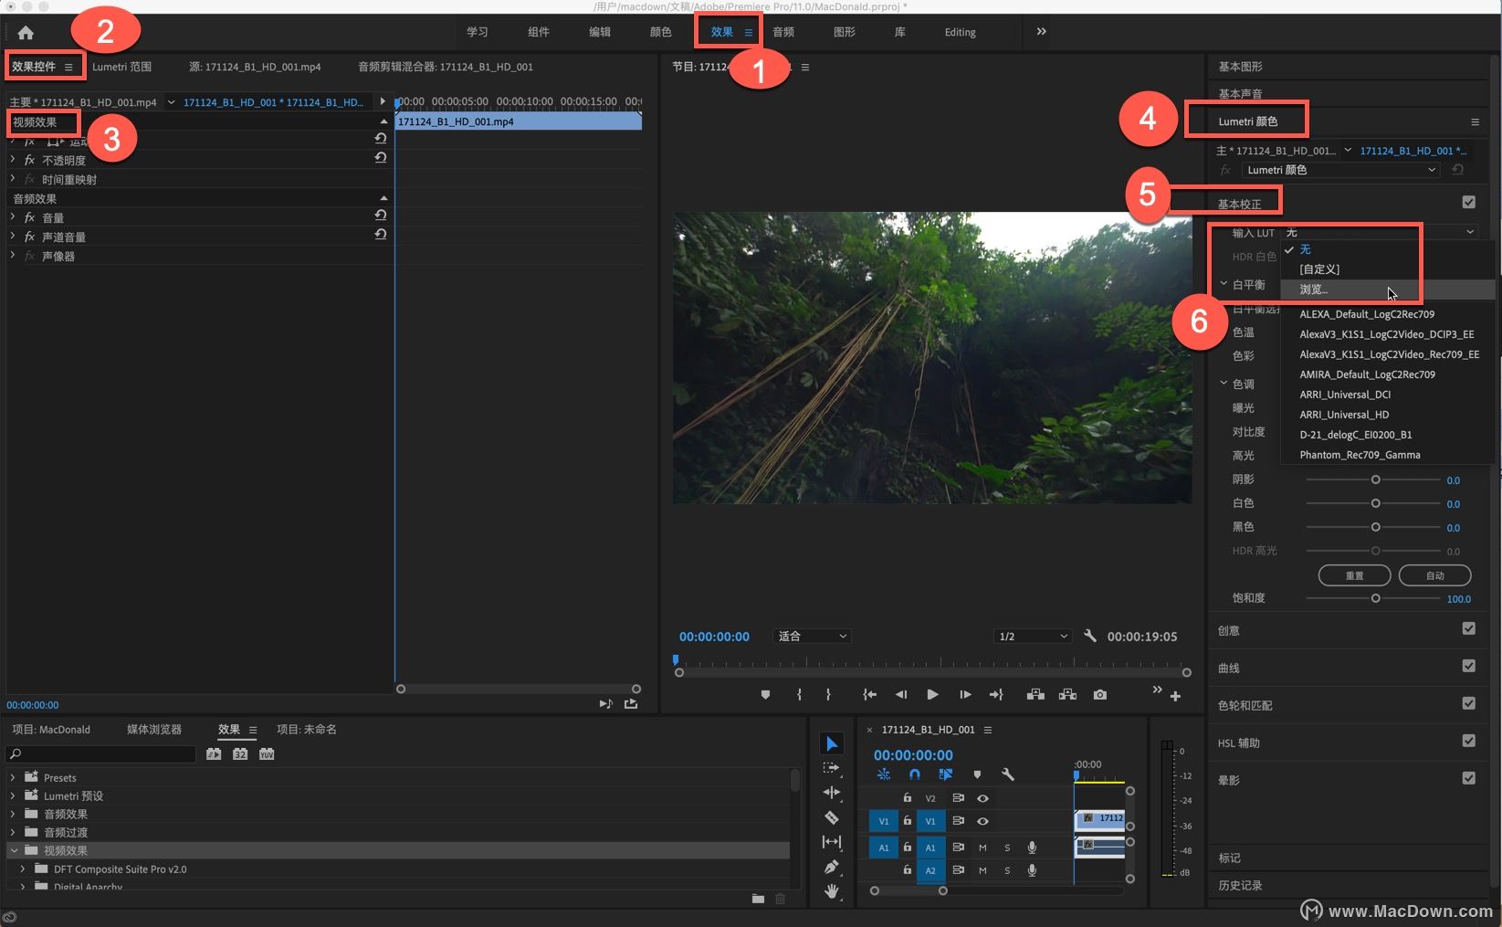The image size is (1502, 927).
Task: Choose 浏览... in LUT menu
Action: [1387, 290]
